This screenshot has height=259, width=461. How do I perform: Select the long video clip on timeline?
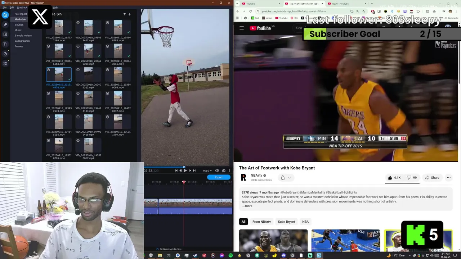coord(195,207)
